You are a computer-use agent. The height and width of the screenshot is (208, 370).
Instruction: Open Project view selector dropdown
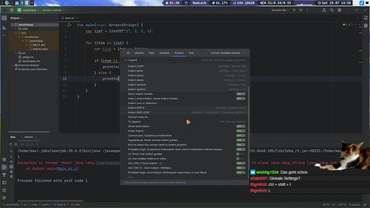[x=16, y=18]
